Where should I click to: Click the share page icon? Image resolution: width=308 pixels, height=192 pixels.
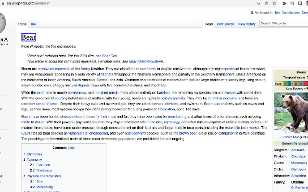tap(266, 3)
